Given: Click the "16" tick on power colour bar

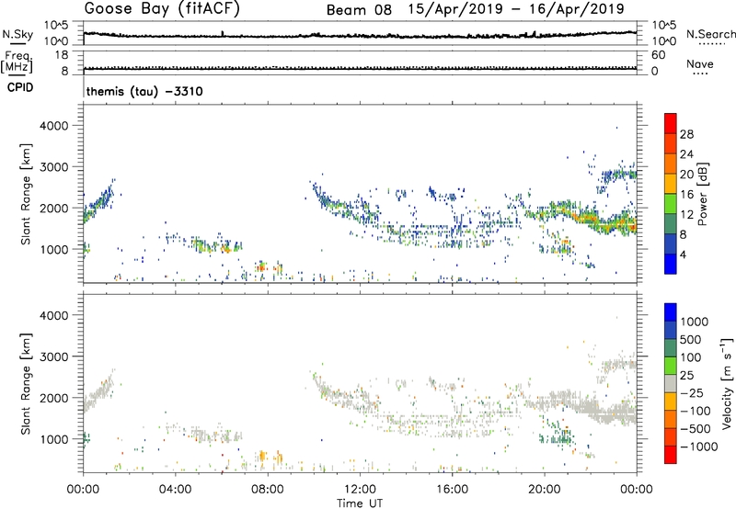Looking at the screenshot, I should 686,195.
